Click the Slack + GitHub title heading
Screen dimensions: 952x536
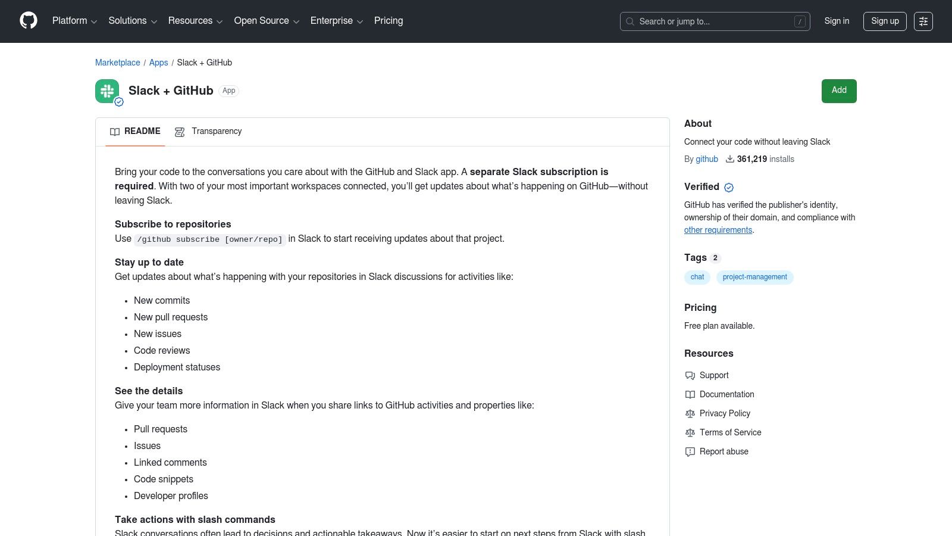click(x=171, y=91)
